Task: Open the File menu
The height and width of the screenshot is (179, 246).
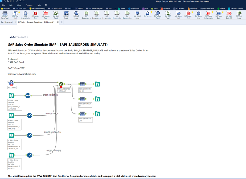Action: 3,5
